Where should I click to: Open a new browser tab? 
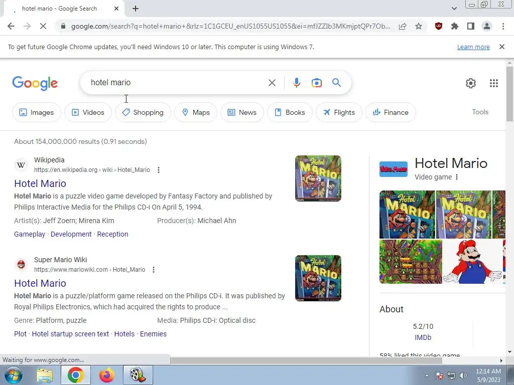point(136,9)
